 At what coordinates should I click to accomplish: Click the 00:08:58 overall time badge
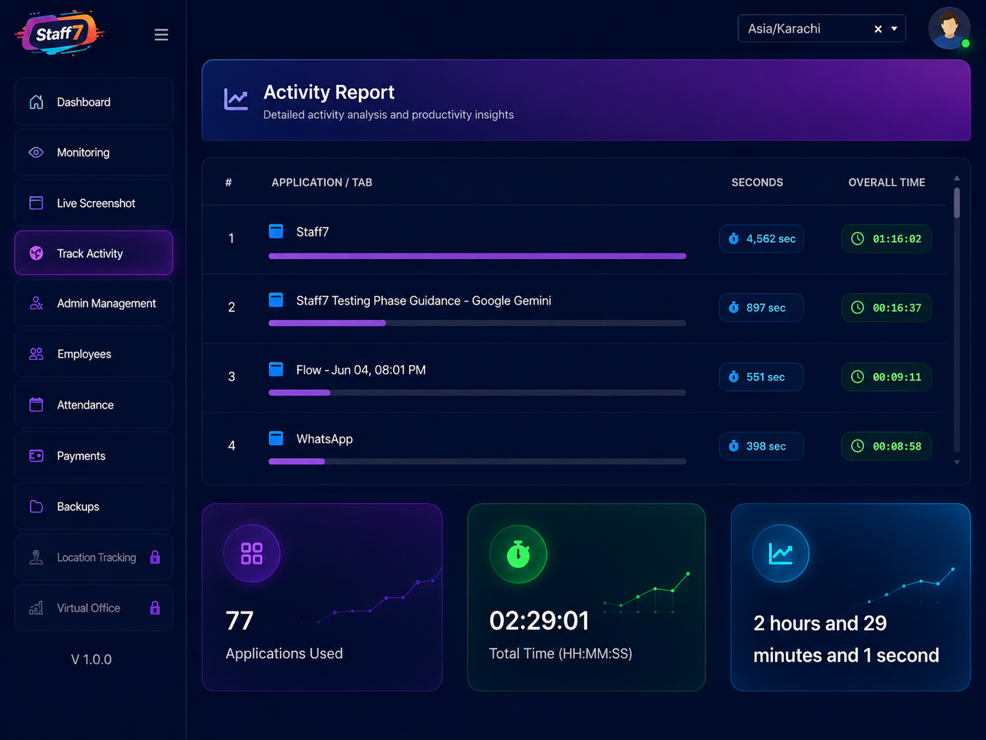(887, 446)
